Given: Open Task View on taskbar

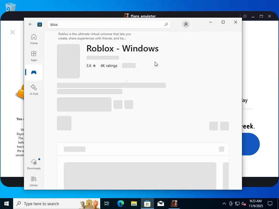Looking at the screenshot, I should tap(107, 204).
